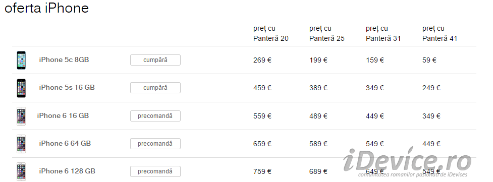Click the iPhone 5c 8GB phone thumbnail

click(x=21, y=60)
